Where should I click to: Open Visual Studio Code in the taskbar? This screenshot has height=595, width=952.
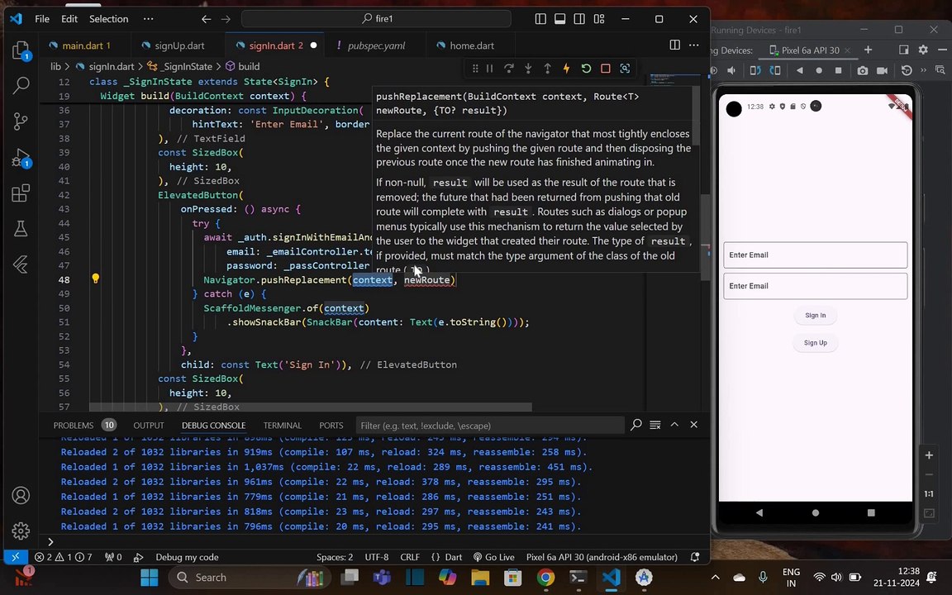pos(611,577)
